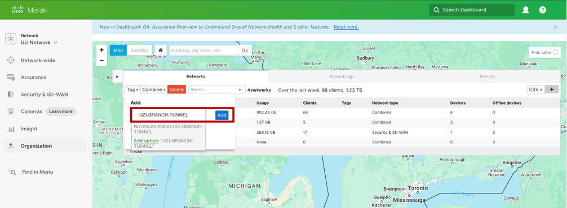
Task: Zoom in on the map
Action: [101, 50]
